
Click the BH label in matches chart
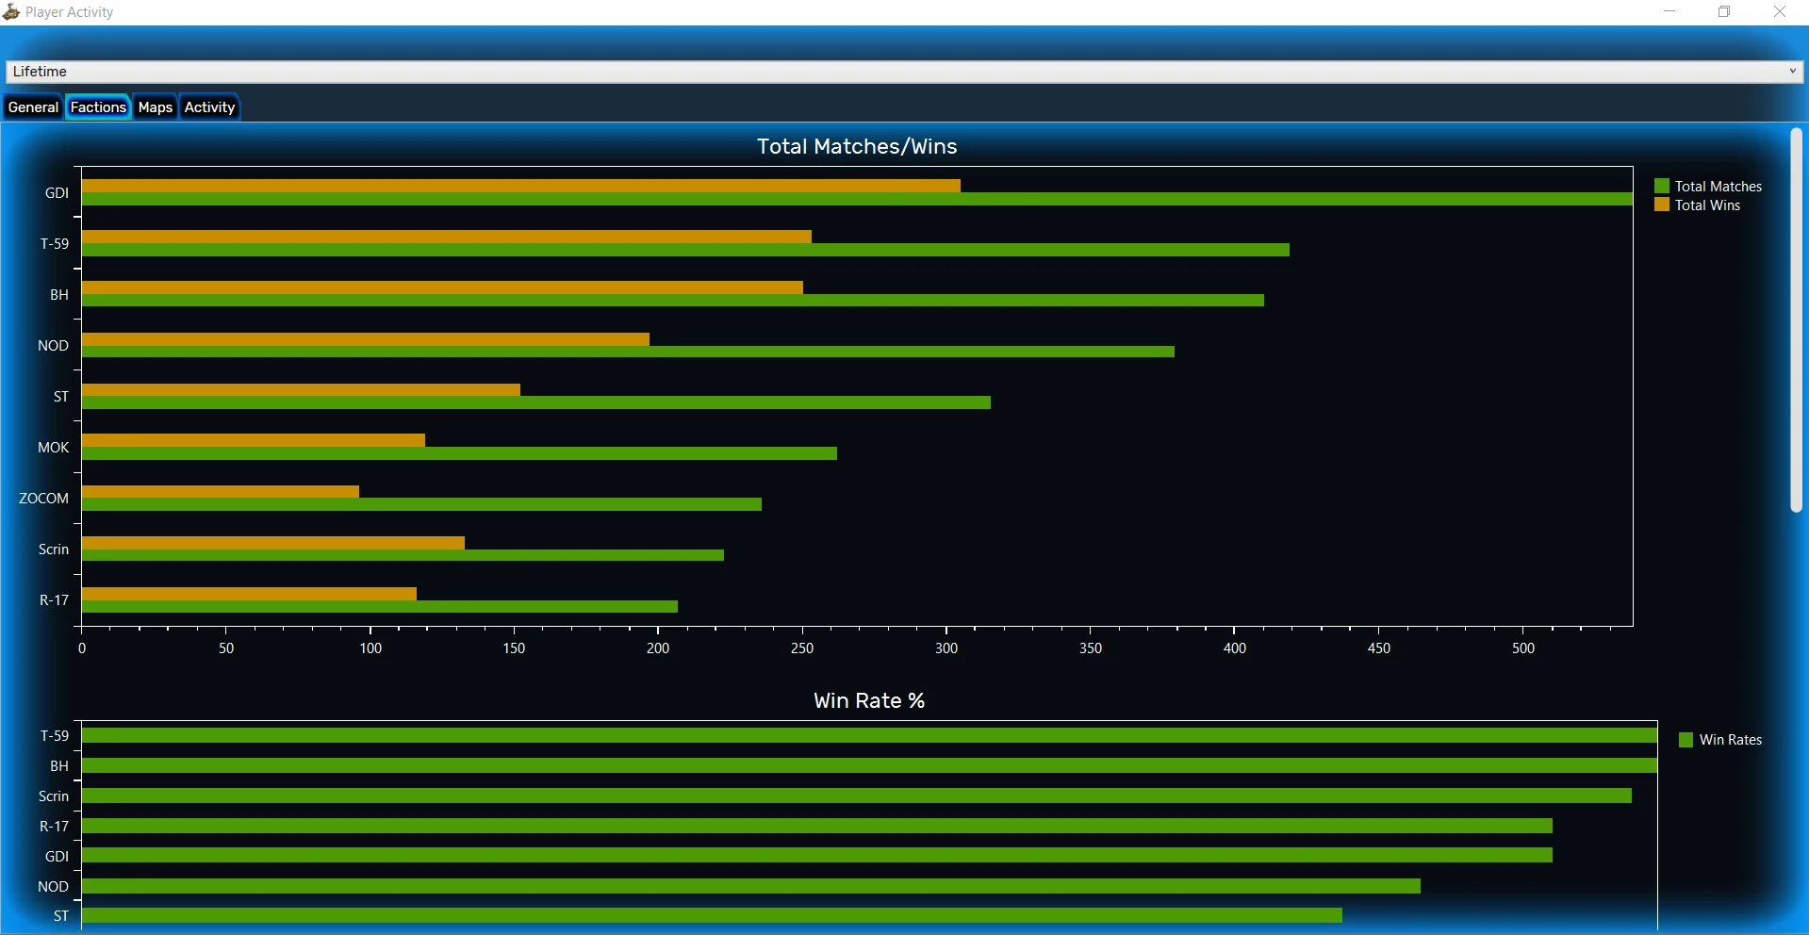pos(59,295)
